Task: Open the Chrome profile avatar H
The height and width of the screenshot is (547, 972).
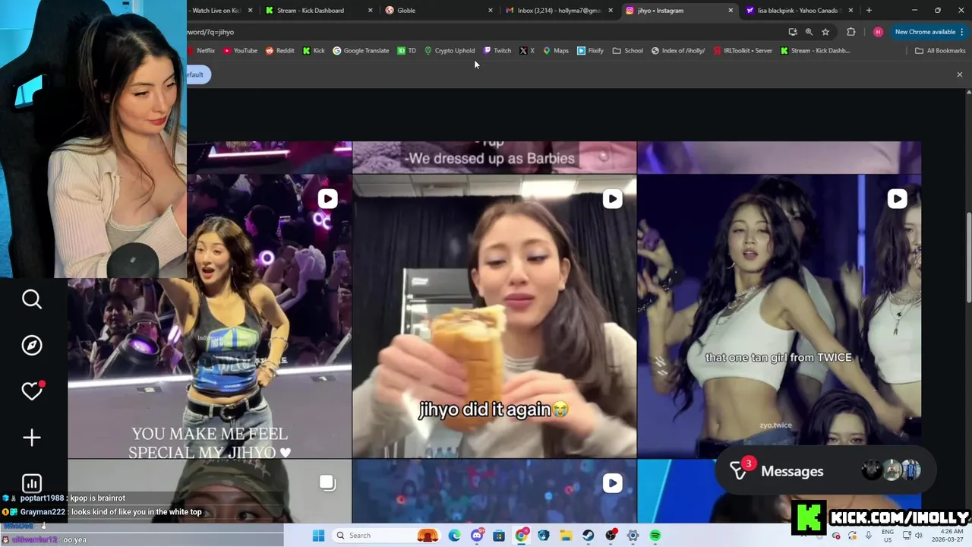Action: click(x=878, y=32)
